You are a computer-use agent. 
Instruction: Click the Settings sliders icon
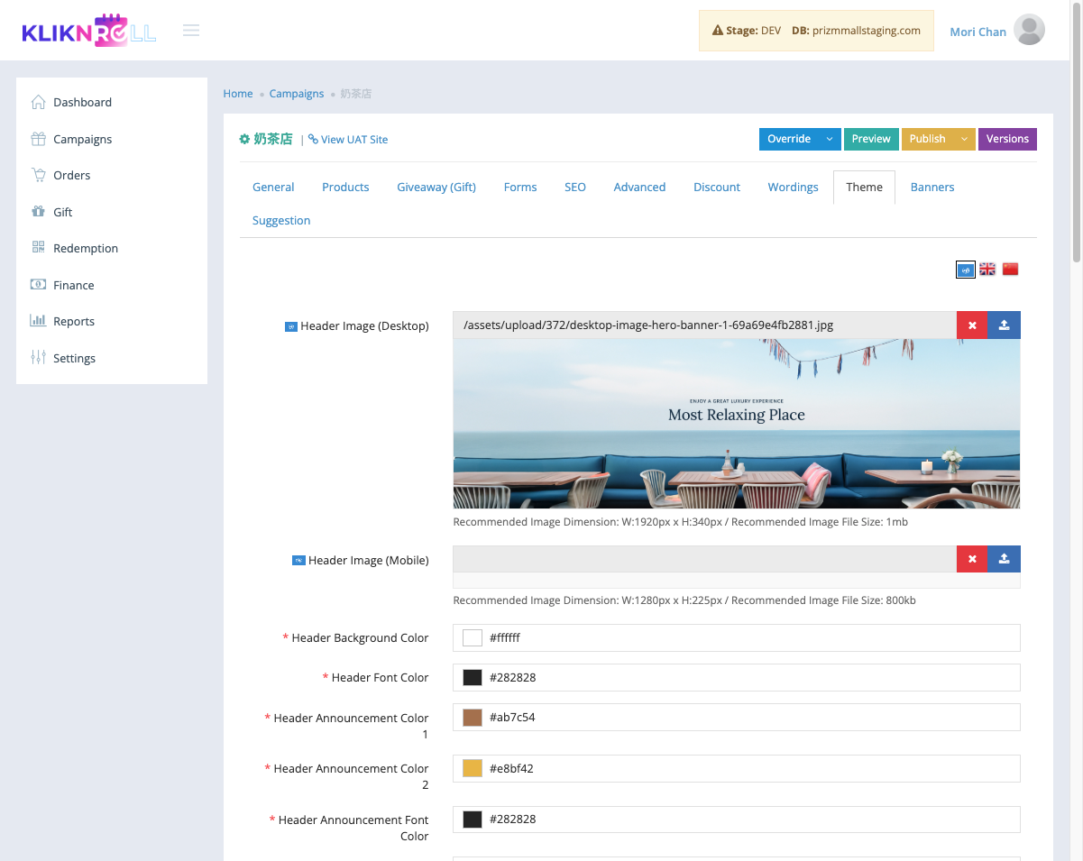tap(38, 358)
